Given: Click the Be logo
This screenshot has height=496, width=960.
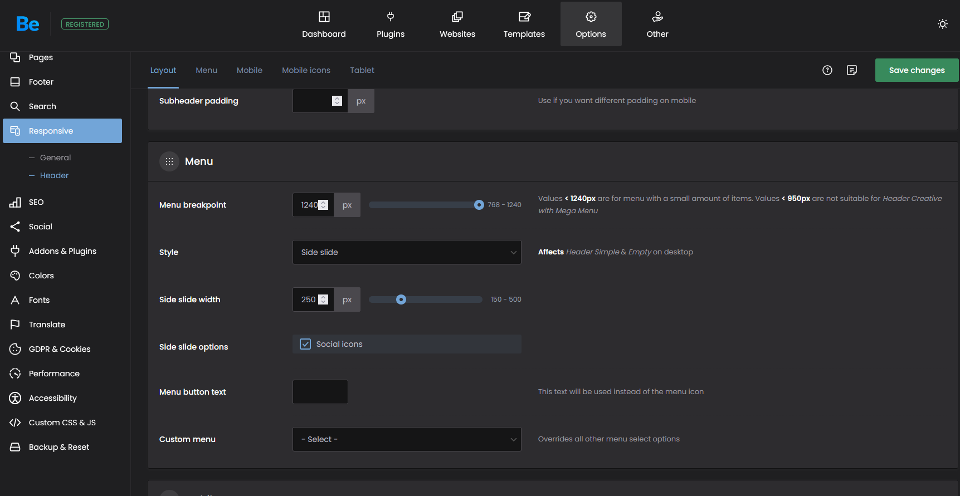Looking at the screenshot, I should [x=27, y=24].
